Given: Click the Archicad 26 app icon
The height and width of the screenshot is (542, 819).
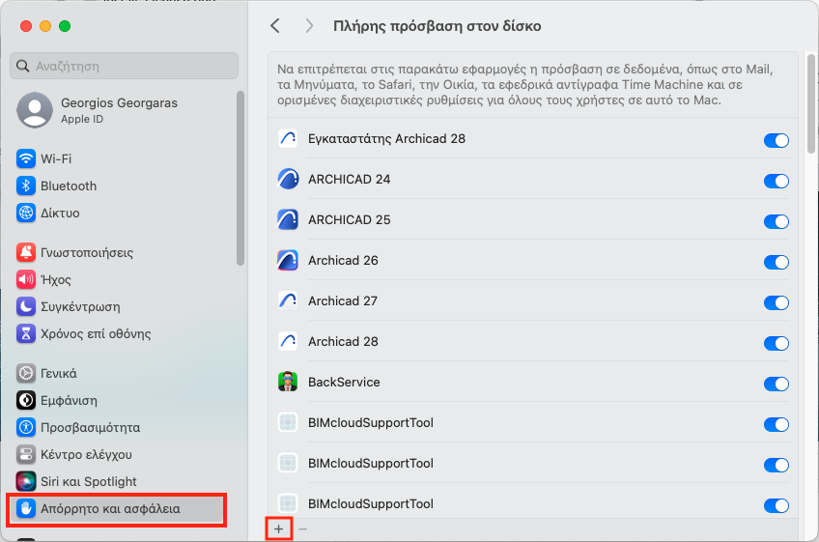Looking at the screenshot, I should [288, 260].
